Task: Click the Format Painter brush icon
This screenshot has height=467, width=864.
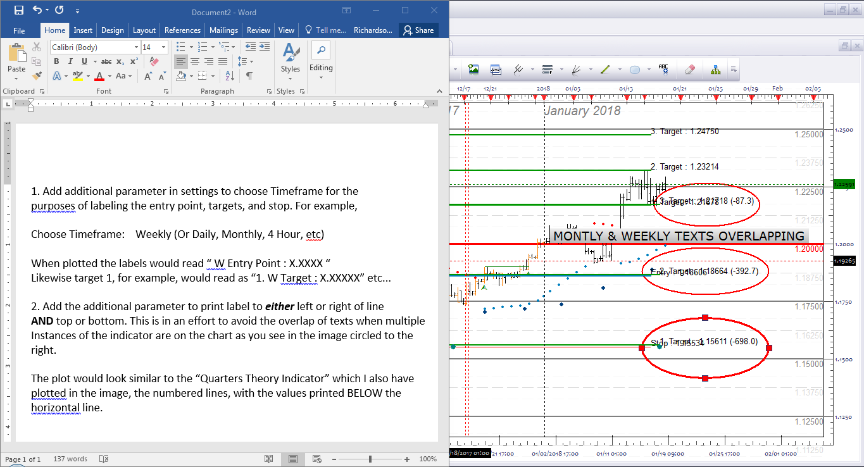Action: pyautogui.click(x=37, y=75)
